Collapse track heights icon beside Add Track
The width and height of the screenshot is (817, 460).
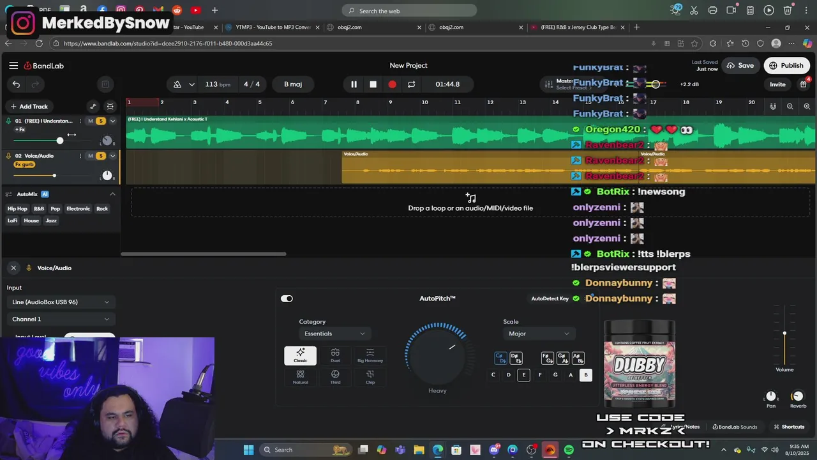[x=110, y=107]
